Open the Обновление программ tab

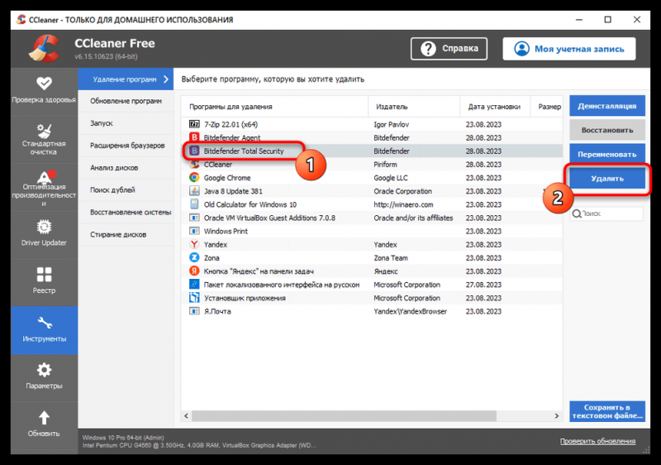coord(126,101)
